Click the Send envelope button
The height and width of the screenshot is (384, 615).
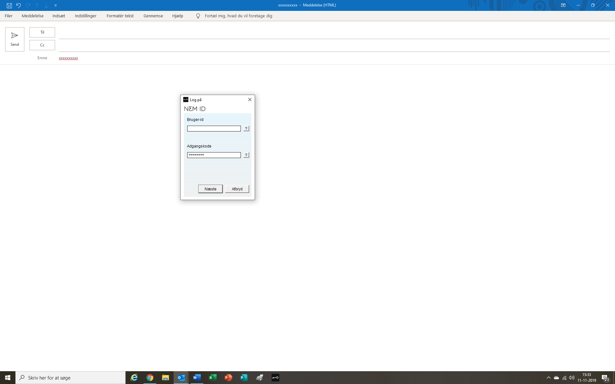coord(15,39)
